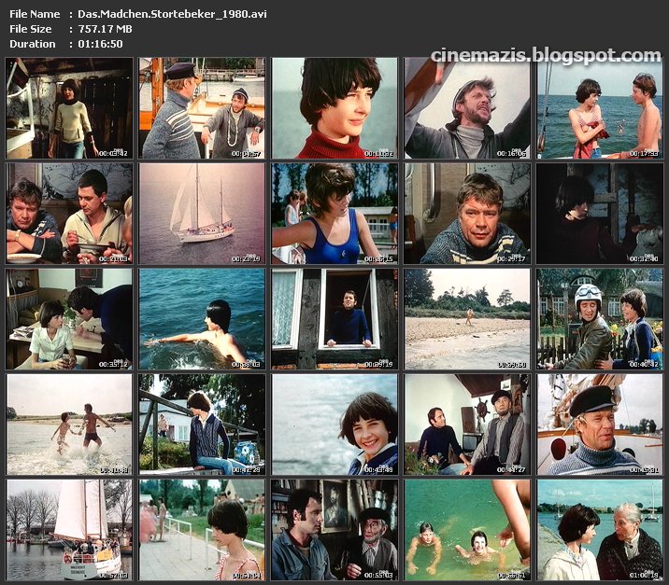Open the 00:42:29 frame of girl sitting on ledge
This screenshot has height=585, width=669.
202,425
